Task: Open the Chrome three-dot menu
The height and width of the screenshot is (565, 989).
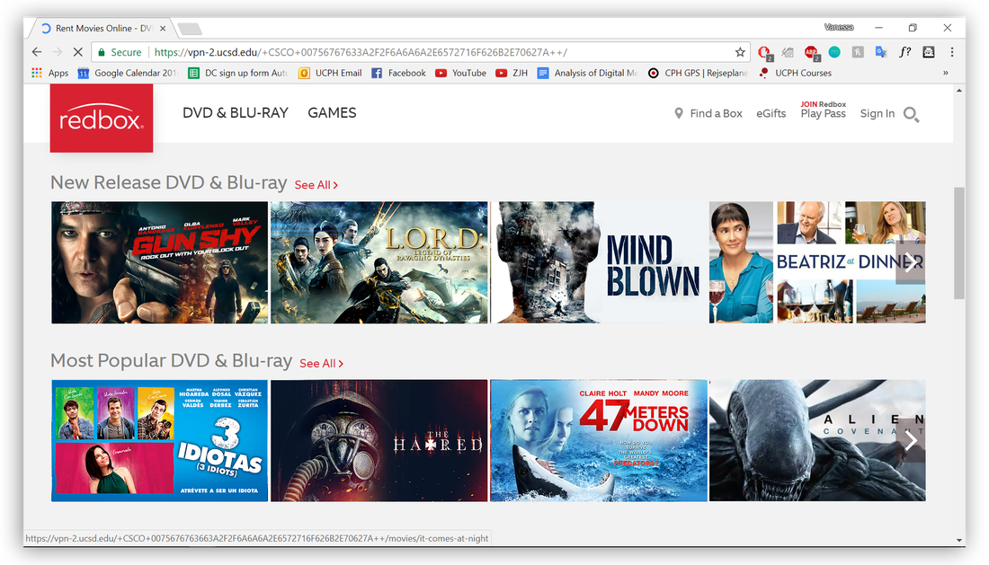Action: pos(952,52)
